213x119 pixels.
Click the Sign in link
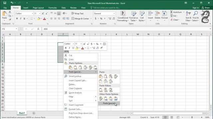(x=196, y=8)
